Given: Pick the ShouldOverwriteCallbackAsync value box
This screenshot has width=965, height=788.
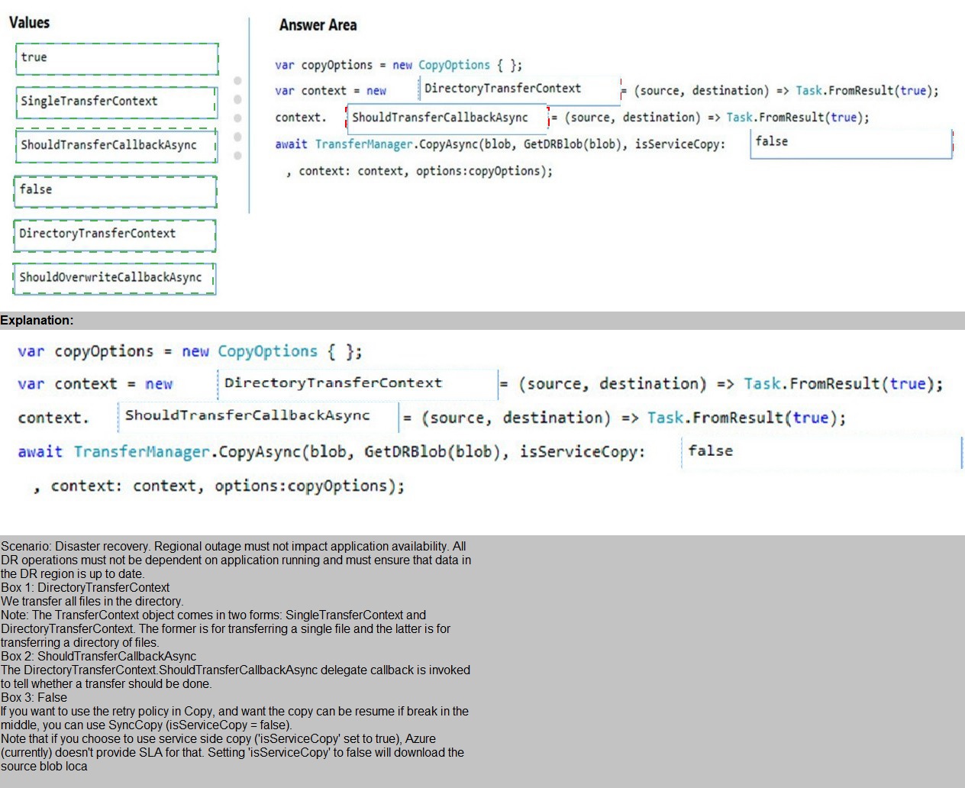Looking at the screenshot, I should click(x=114, y=278).
